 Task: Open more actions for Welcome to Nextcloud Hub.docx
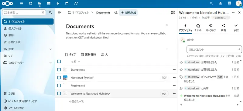(x=174, y=93)
